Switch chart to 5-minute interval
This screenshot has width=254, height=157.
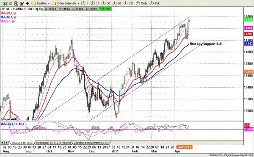click(85, 3)
